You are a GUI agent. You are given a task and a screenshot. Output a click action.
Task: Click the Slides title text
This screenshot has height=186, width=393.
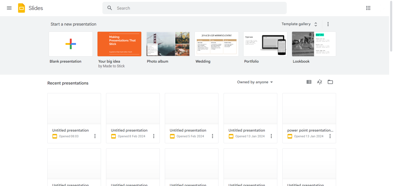click(x=36, y=8)
